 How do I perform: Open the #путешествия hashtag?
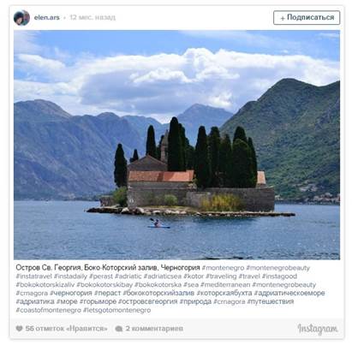271,301
